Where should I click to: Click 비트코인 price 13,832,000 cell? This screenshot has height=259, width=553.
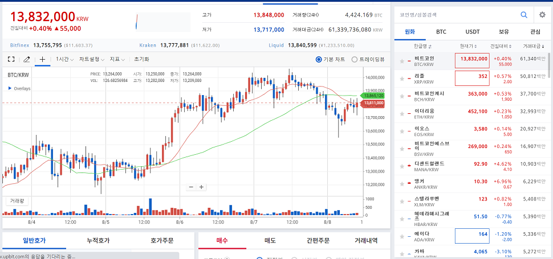pos(472,61)
